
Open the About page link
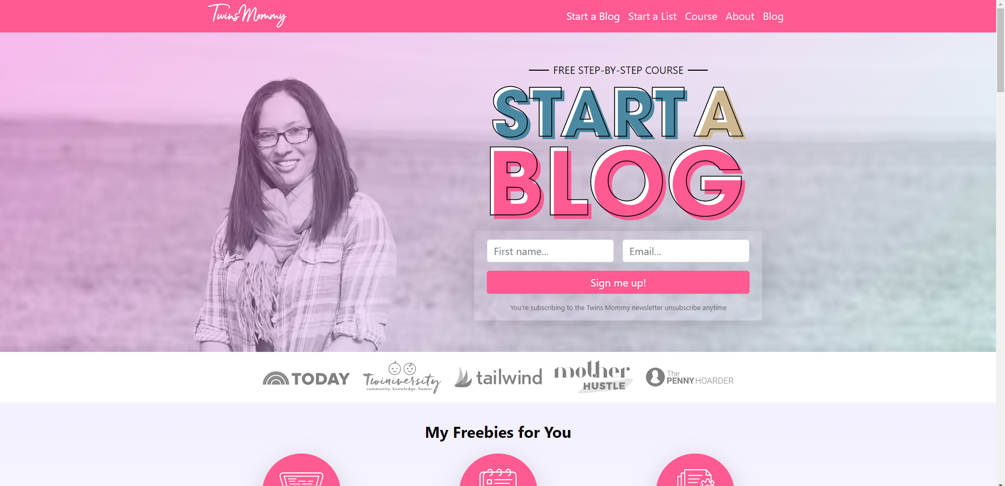(740, 16)
